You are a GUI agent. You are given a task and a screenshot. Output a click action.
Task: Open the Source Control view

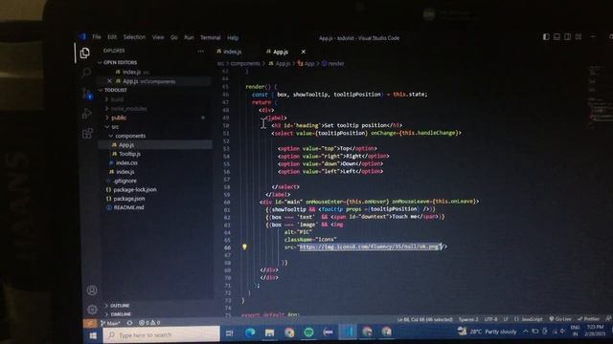click(87, 94)
